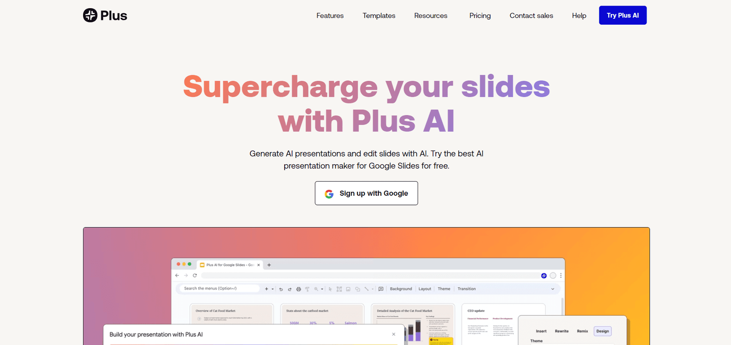Click the Plus logo in the header
The width and height of the screenshot is (731, 345).
[x=105, y=16]
